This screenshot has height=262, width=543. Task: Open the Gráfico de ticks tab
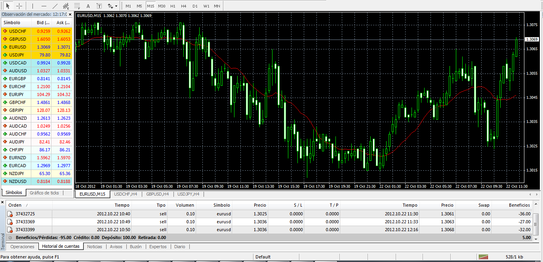44,193
